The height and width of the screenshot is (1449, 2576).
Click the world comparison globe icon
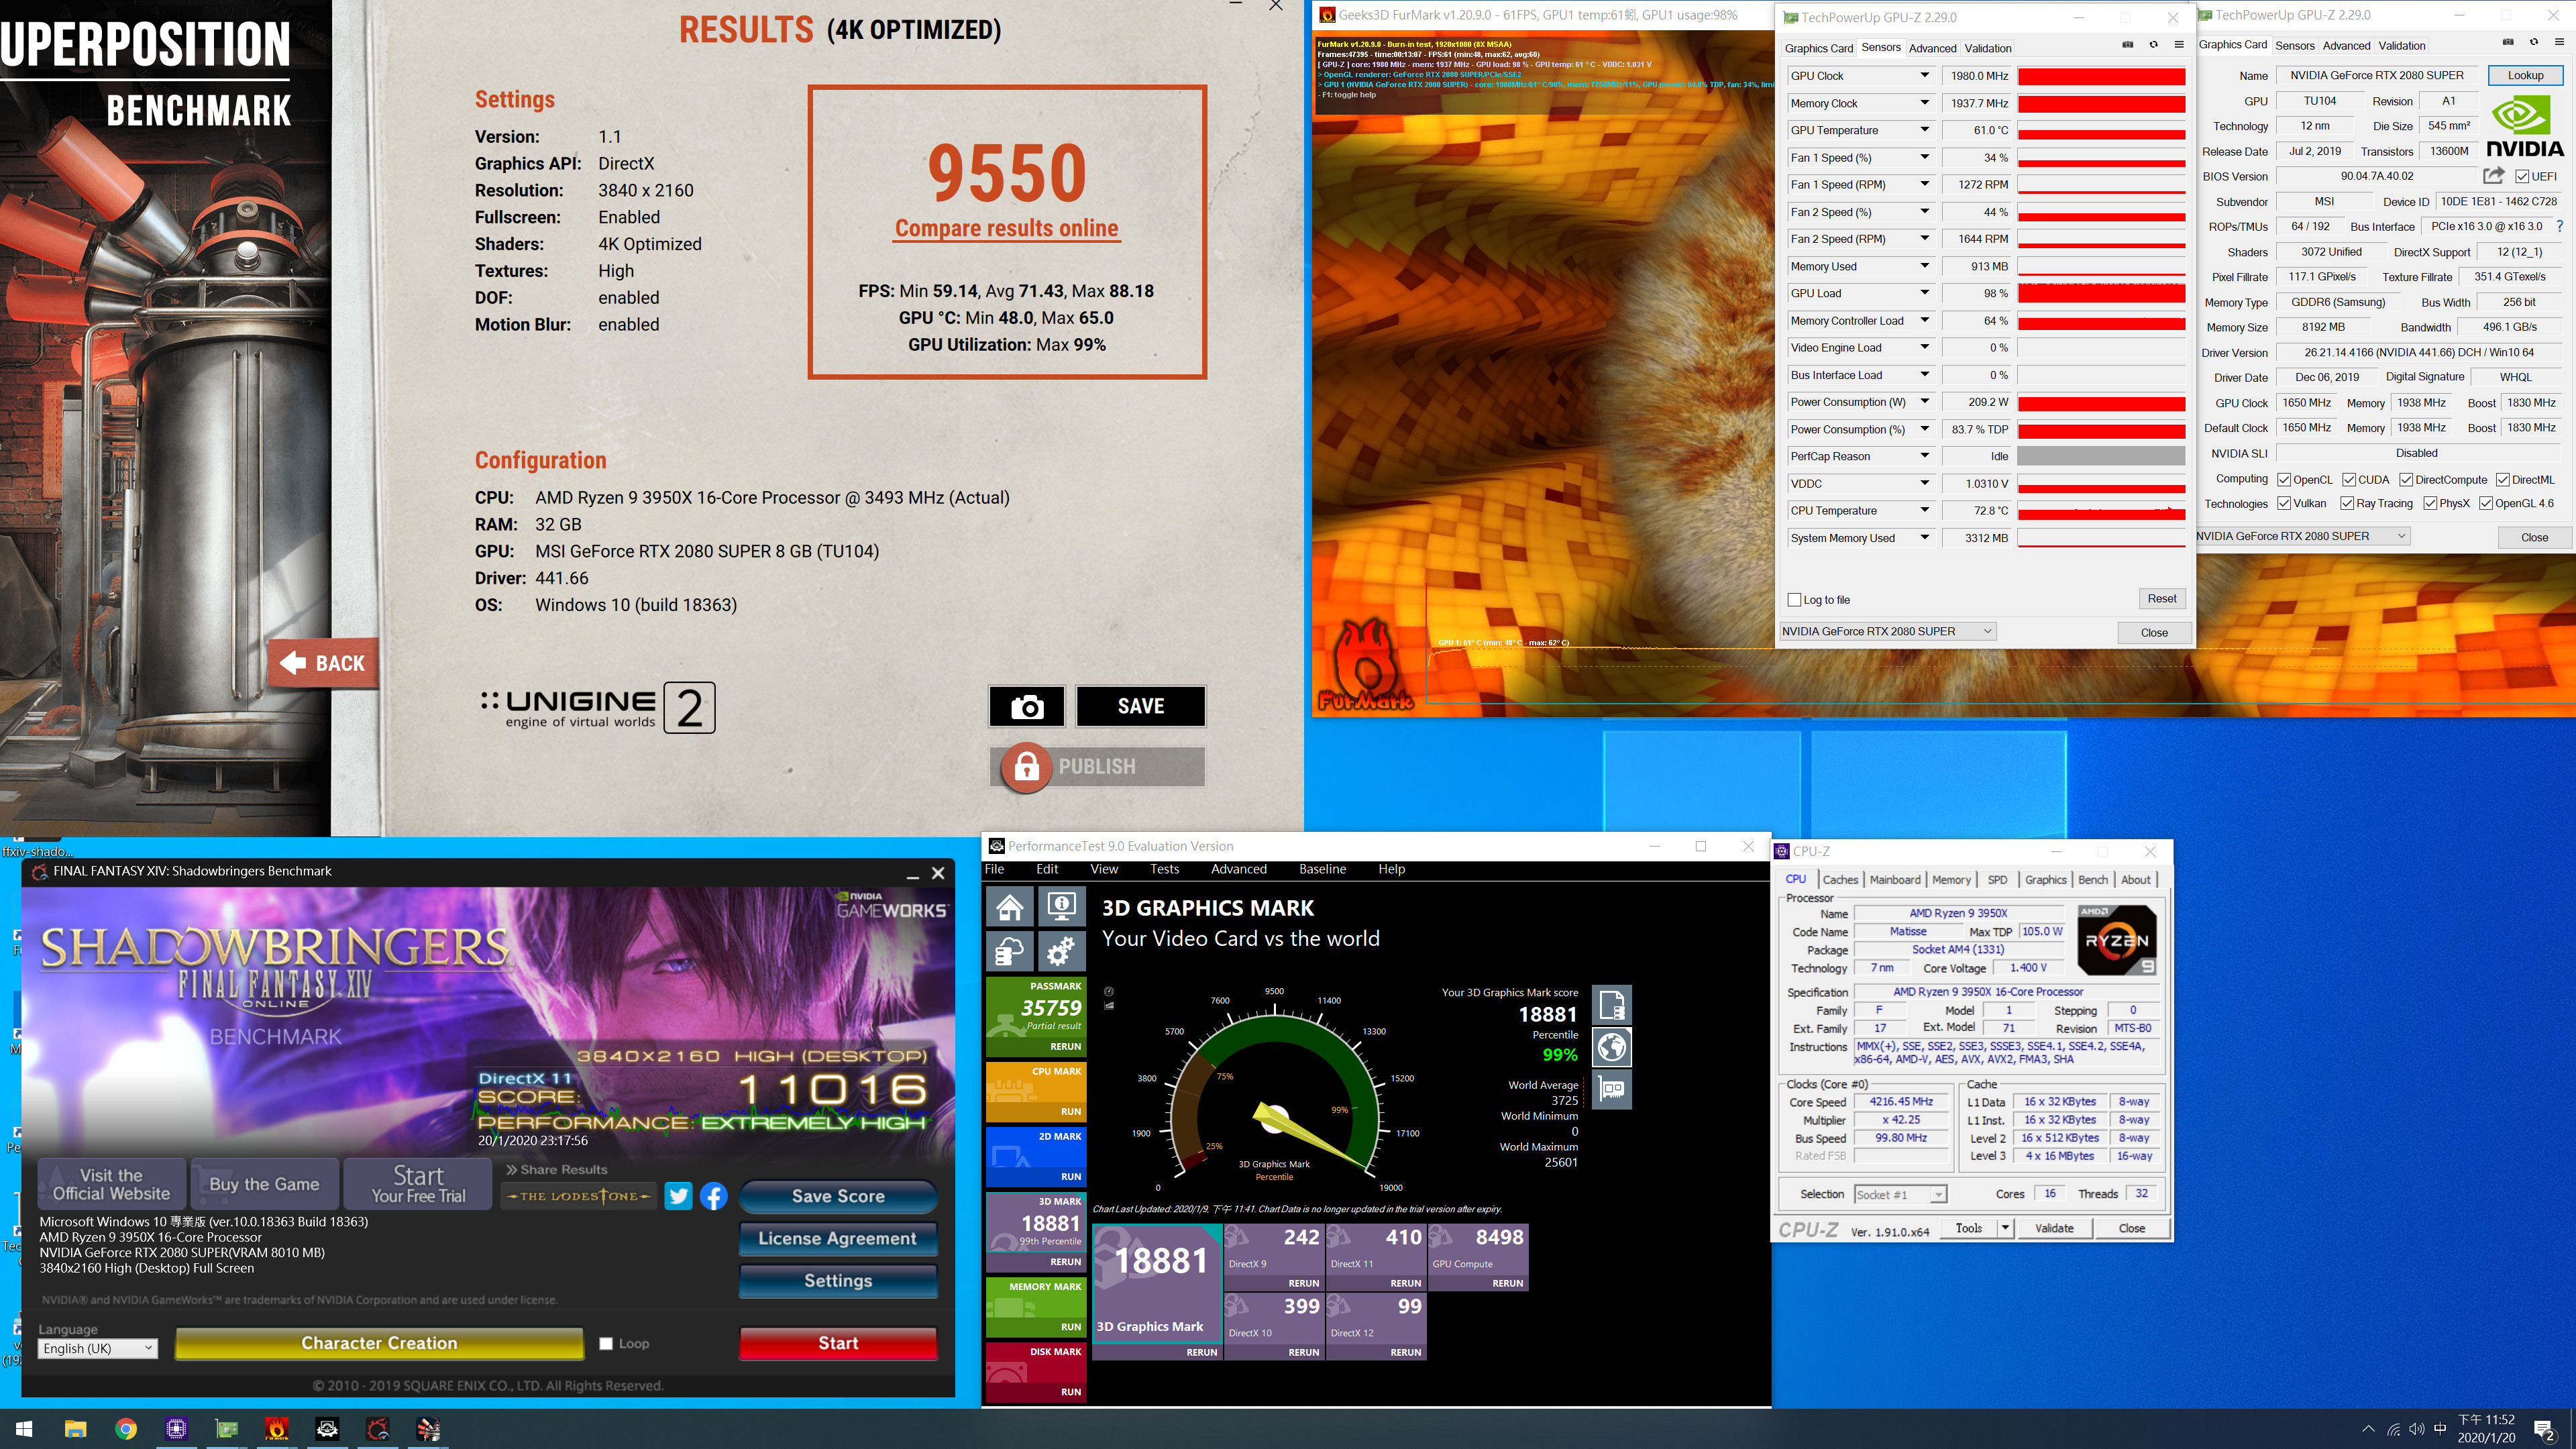[1612, 1047]
